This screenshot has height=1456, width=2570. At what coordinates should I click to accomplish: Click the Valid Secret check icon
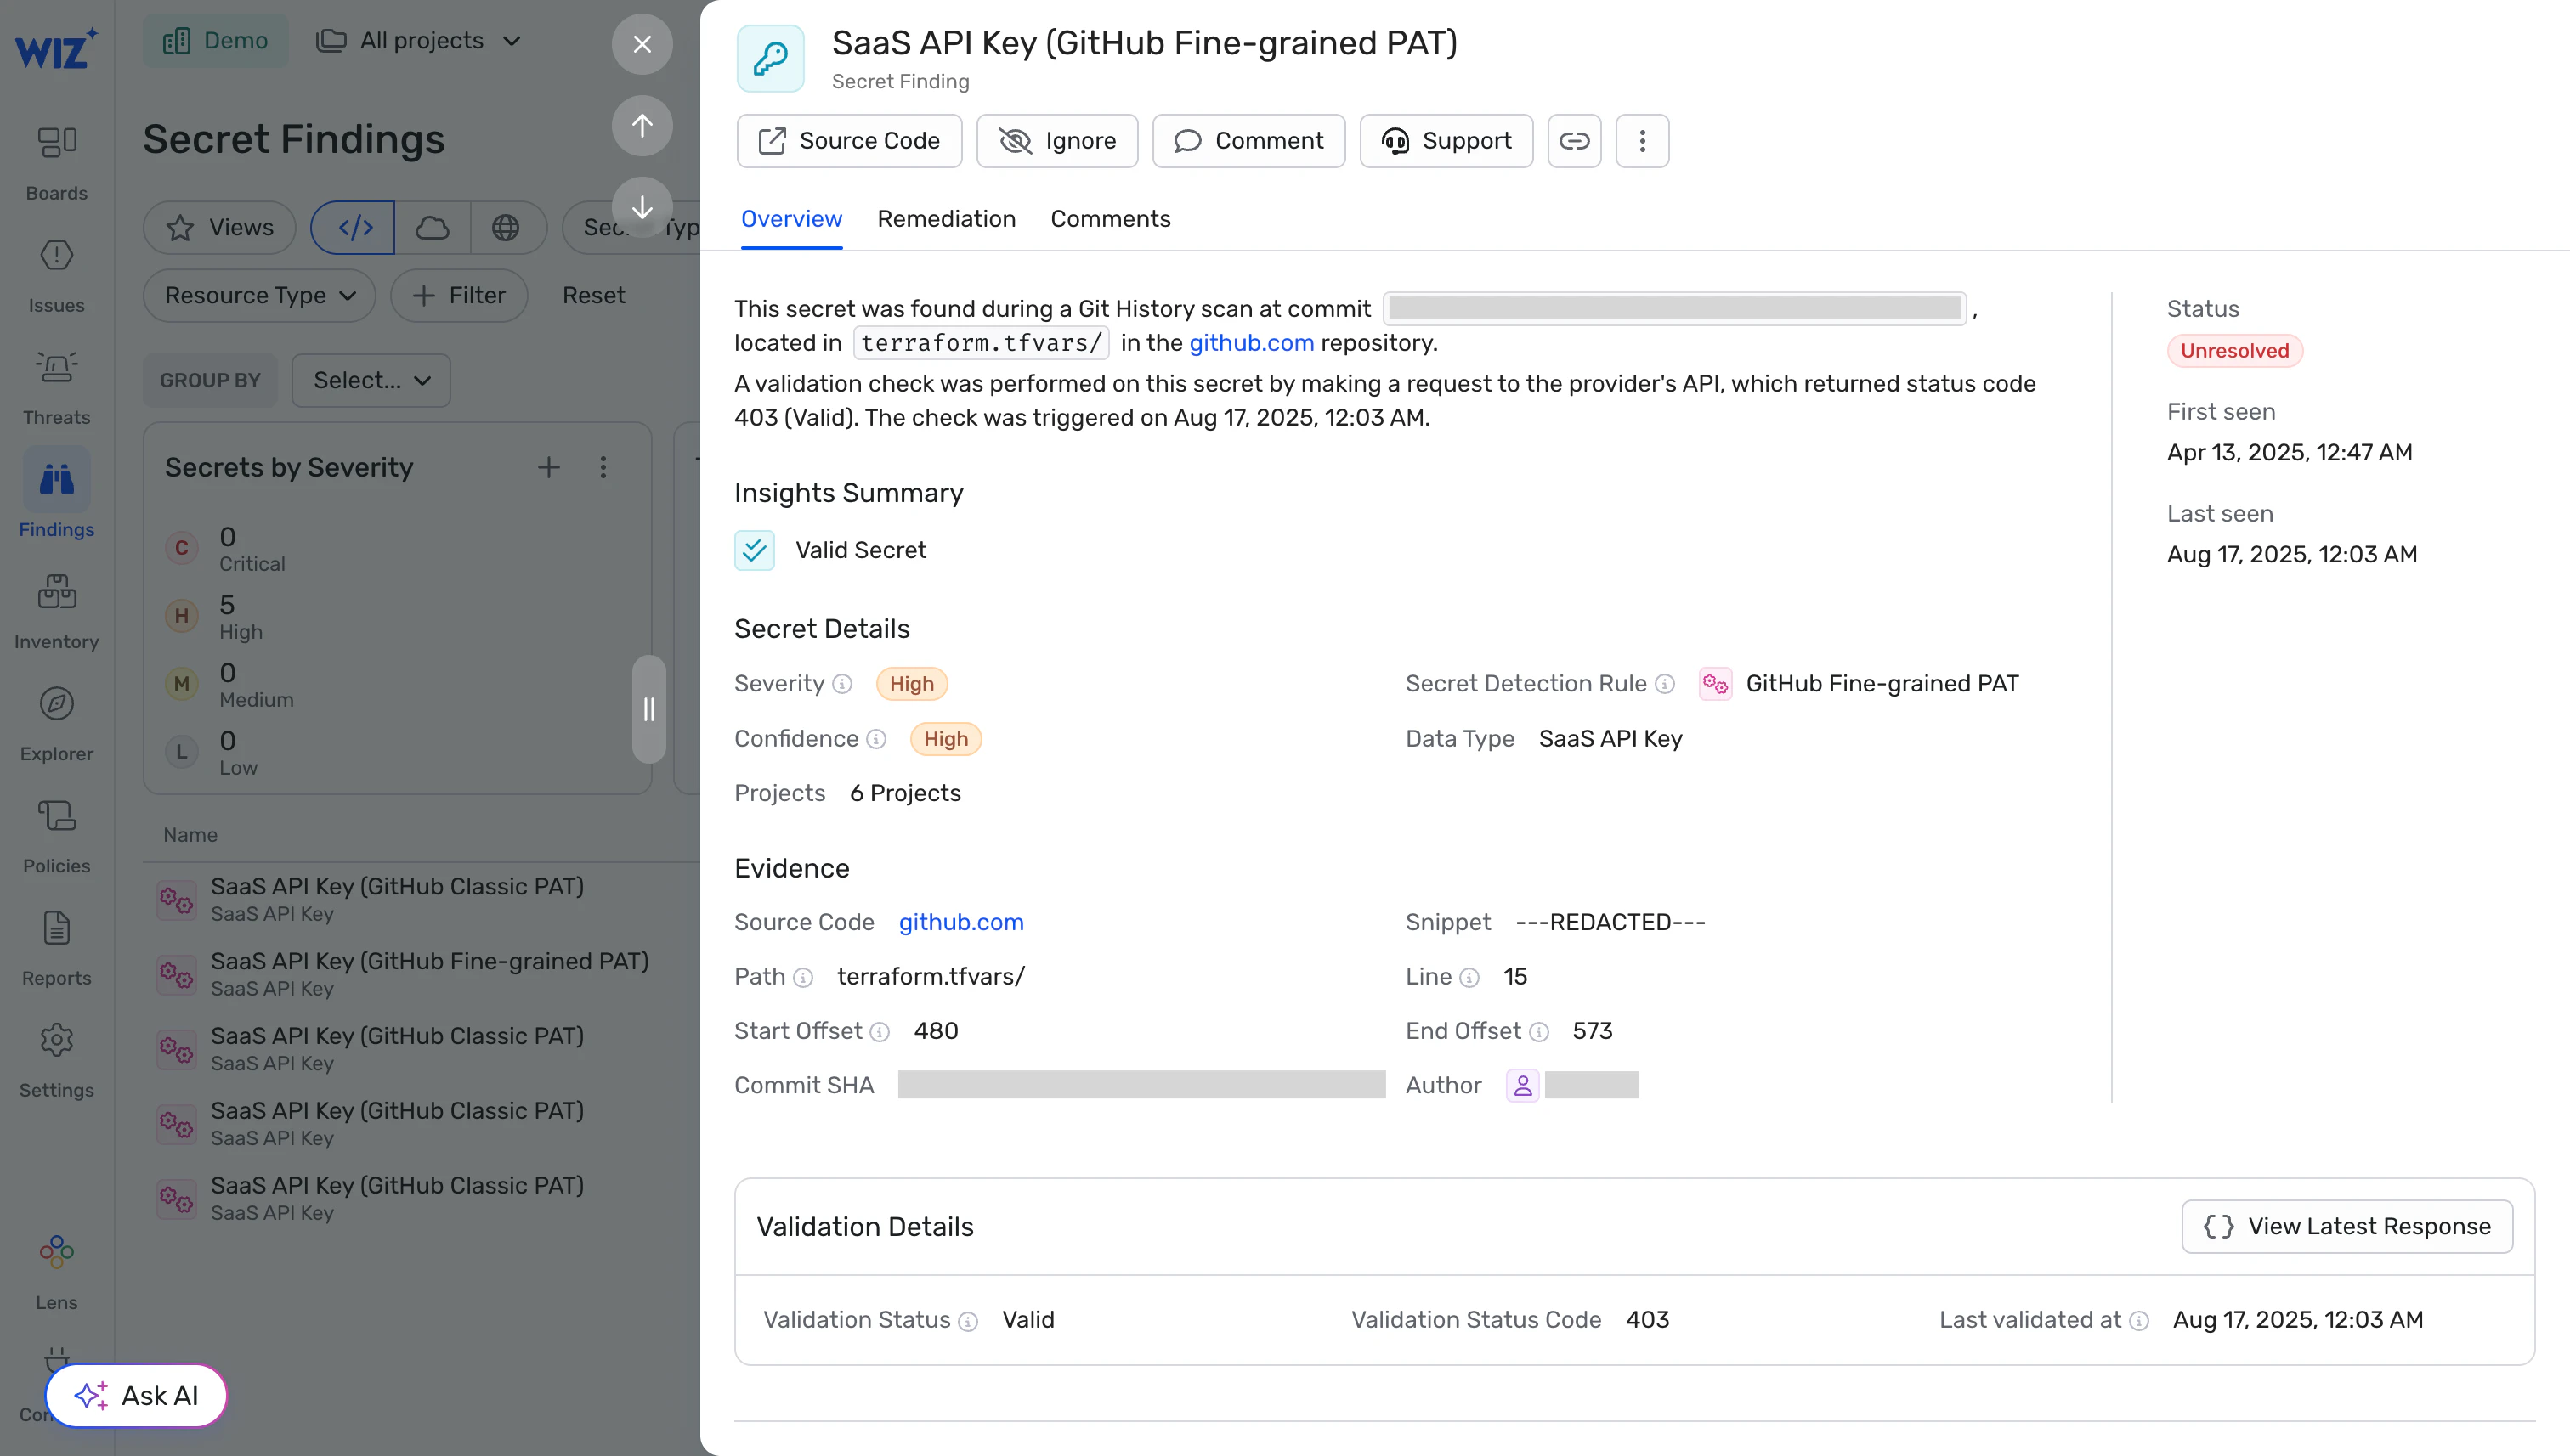click(755, 550)
